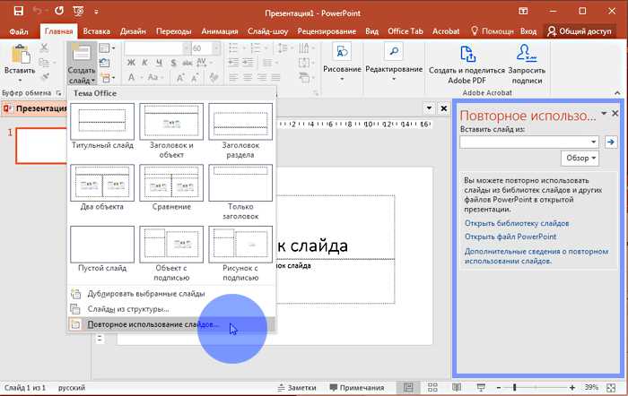628x396 pixels.
Task: Open the Переходы ribbon tab
Action: click(173, 31)
